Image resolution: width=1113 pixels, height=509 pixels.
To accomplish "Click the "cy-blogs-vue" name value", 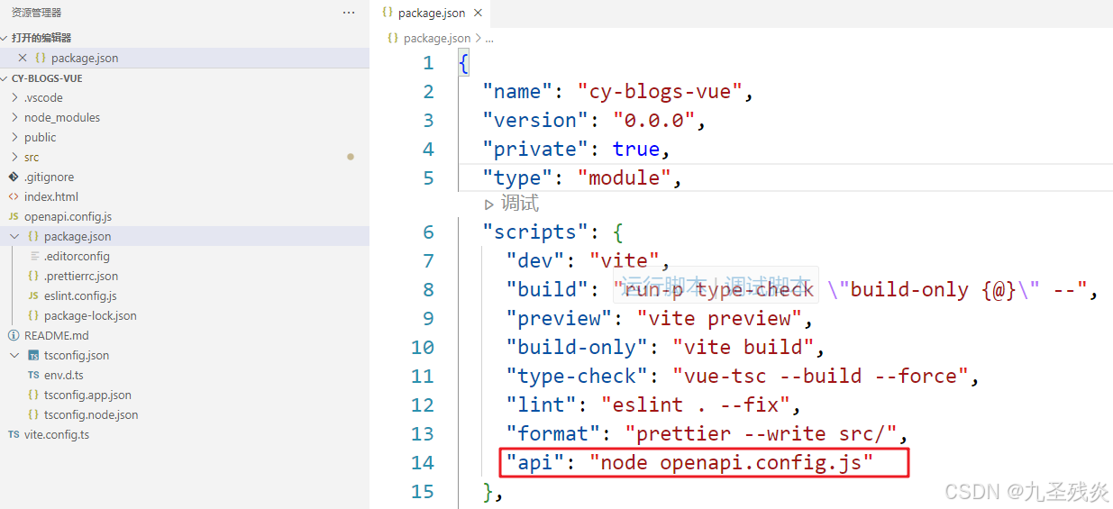I will coord(660,92).
